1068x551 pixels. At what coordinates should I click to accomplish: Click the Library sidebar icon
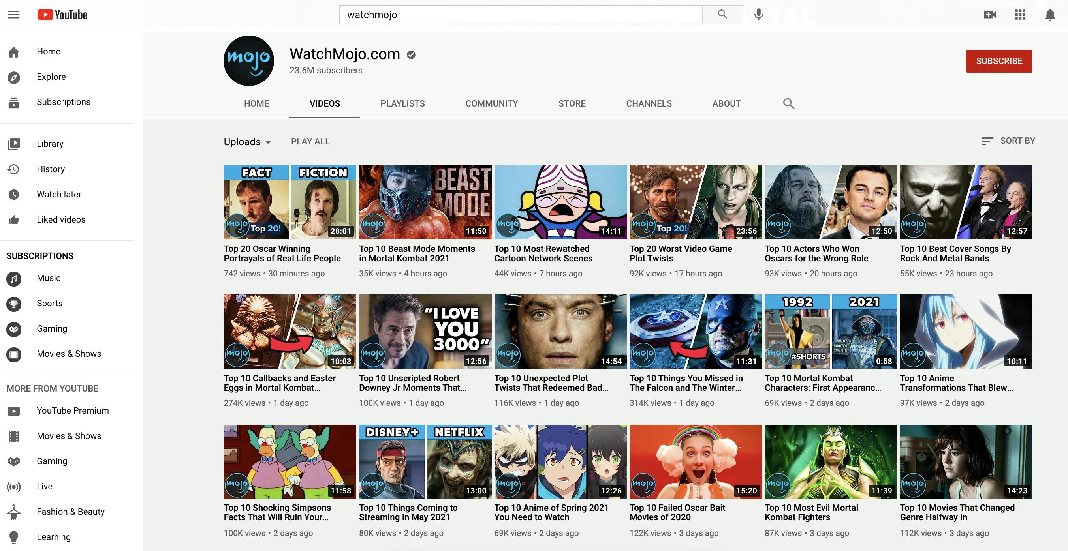[x=14, y=144]
